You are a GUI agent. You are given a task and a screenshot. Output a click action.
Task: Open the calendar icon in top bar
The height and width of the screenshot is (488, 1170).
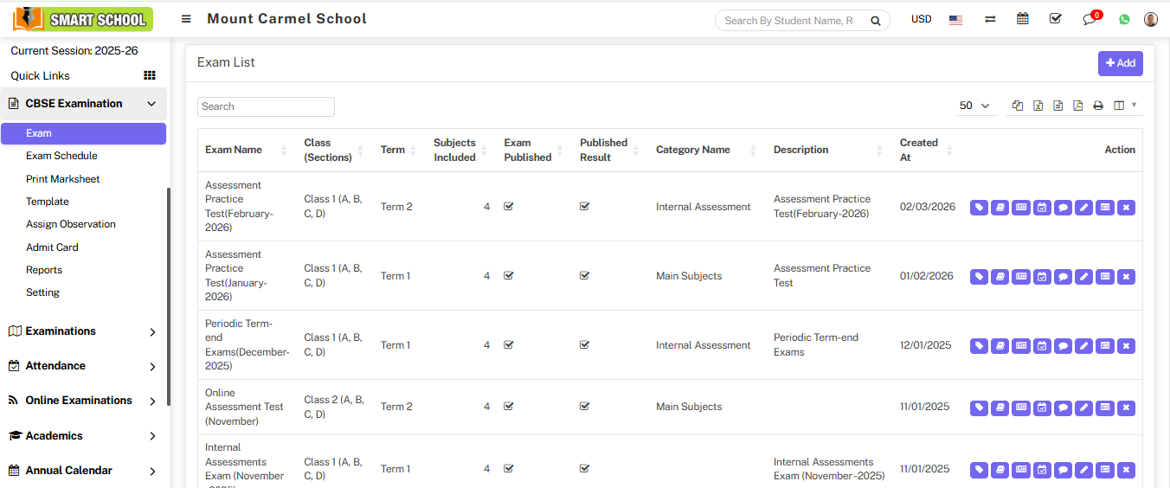1023,19
